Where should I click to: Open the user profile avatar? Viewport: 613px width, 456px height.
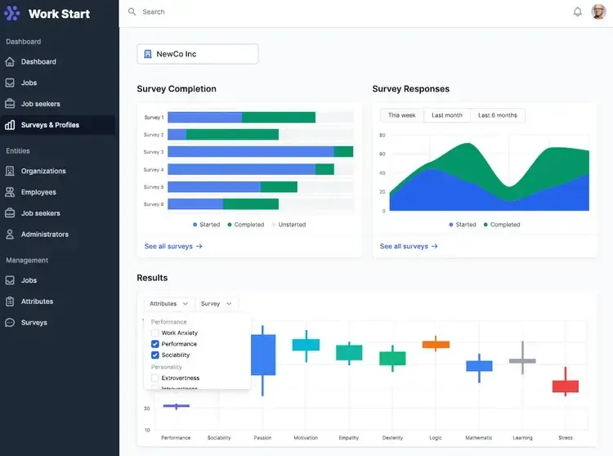(598, 11)
